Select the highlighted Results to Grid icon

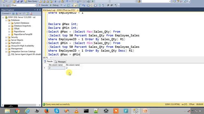91,5
